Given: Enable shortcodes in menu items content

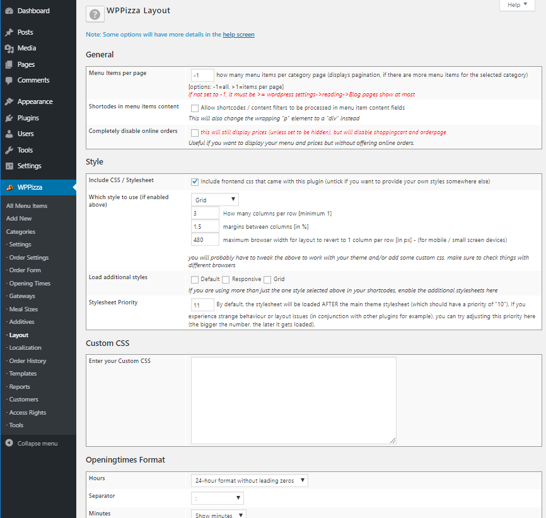Looking at the screenshot, I should click(x=195, y=108).
